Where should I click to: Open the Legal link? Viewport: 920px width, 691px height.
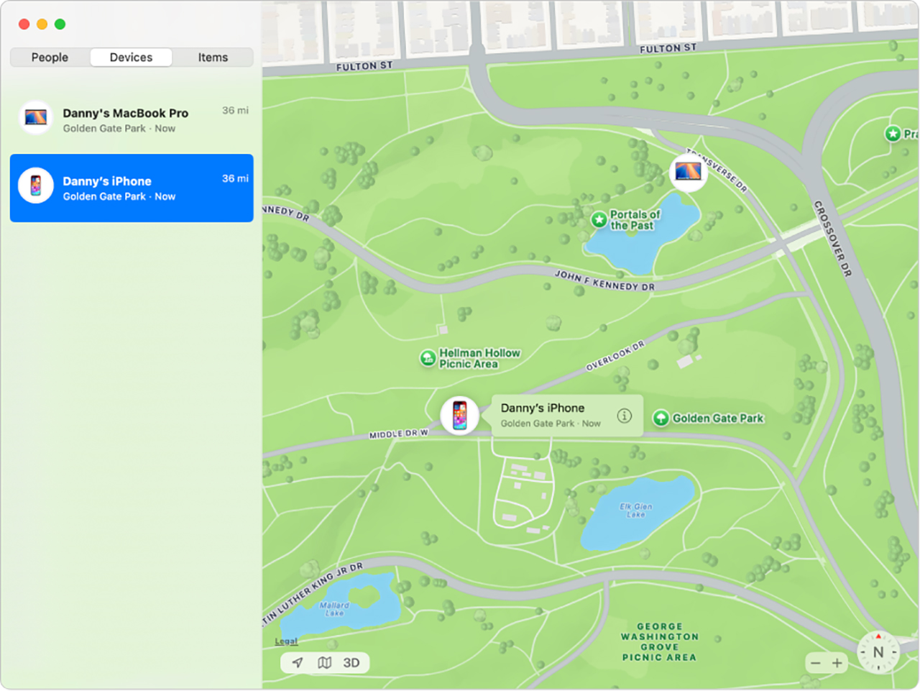coord(285,641)
